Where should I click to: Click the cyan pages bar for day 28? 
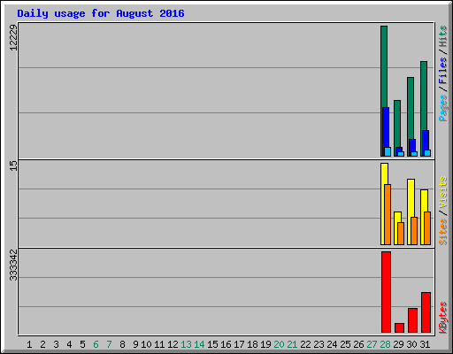[x=388, y=151]
